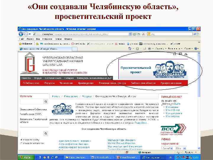Open the Афиша month dropdown

click(x=167, y=148)
